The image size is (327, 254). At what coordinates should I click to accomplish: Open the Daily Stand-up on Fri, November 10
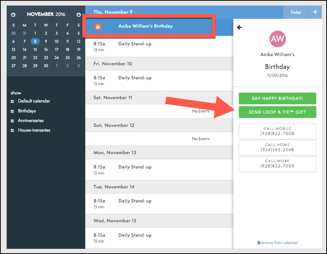pyautogui.click(x=135, y=78)
